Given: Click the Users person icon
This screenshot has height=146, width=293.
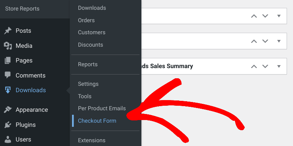Looking at the screenshot, I should 8,139.
